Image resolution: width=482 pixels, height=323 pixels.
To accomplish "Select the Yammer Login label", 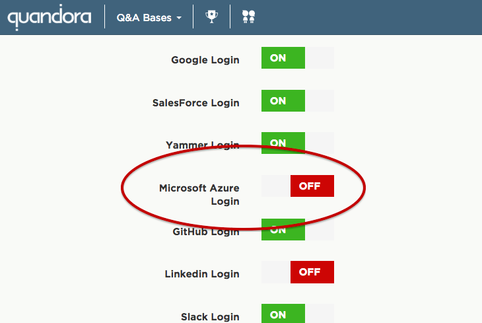I will click(x=202, y=145).
